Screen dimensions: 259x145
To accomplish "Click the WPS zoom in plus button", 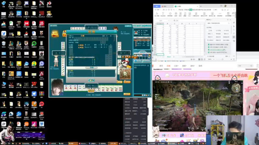I will (x=231, y=59).
